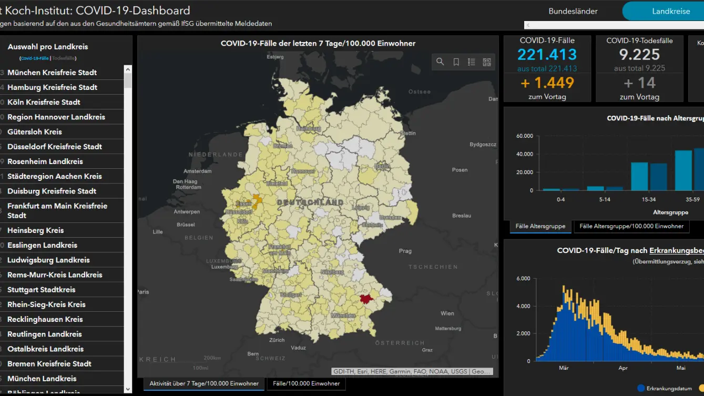This screenshot has width=704, height=396.
Task: Click the list scroll-up arrow
Action: tap(128, 69)
